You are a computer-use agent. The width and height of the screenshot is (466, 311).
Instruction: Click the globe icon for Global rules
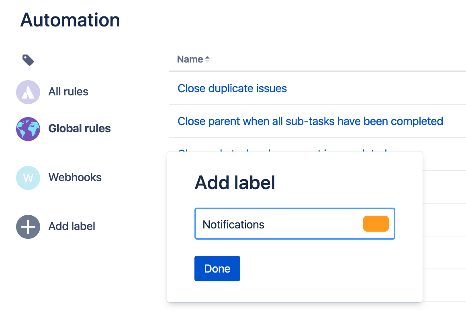click(28, 129)
